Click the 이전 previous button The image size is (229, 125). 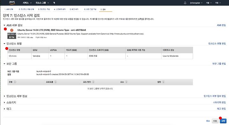coord(215,121)
